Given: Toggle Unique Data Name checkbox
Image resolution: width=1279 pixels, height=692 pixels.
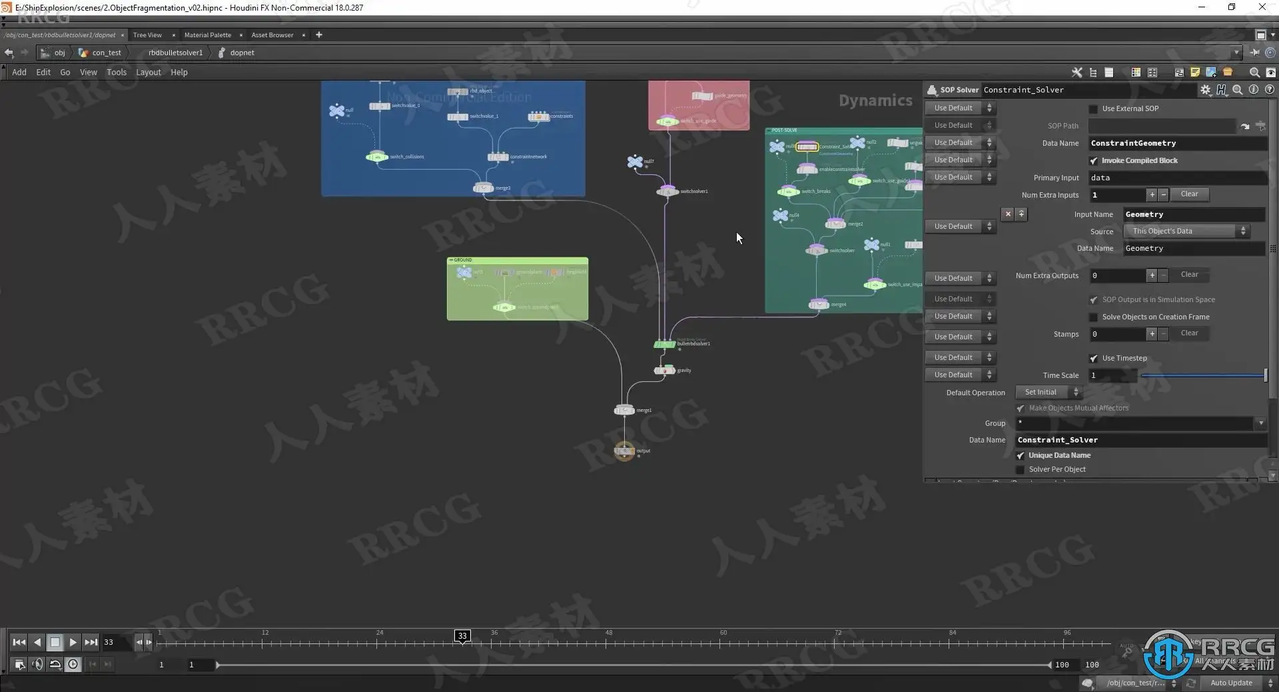Looking at the screenshot, I should 1020,455.
